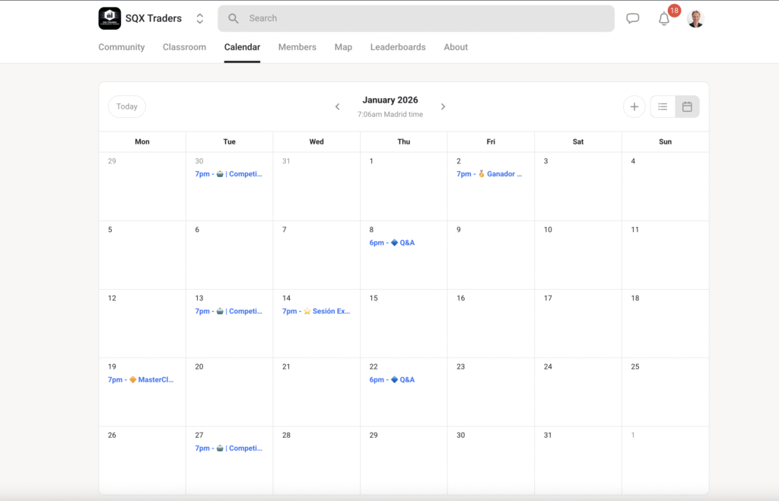Open the Leaderboards tab
Viewport: 779px width, 501px height.
(398, 47)
